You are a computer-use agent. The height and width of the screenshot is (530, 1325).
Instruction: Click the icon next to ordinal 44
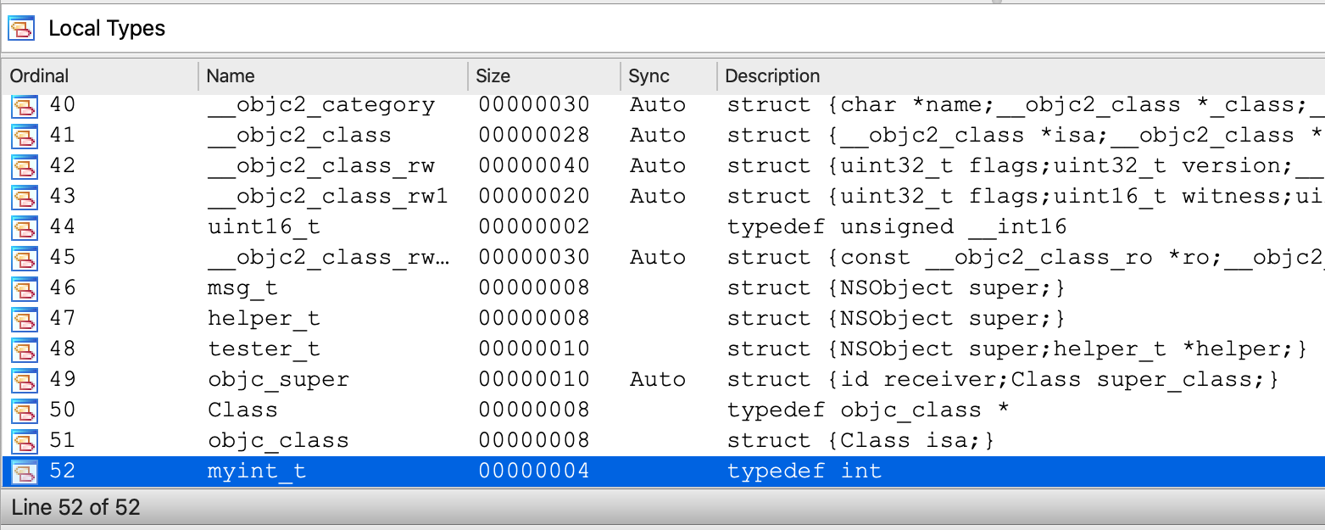click(25, 228)
